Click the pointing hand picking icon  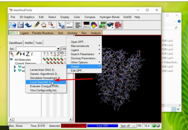click(x=61, y=25)
